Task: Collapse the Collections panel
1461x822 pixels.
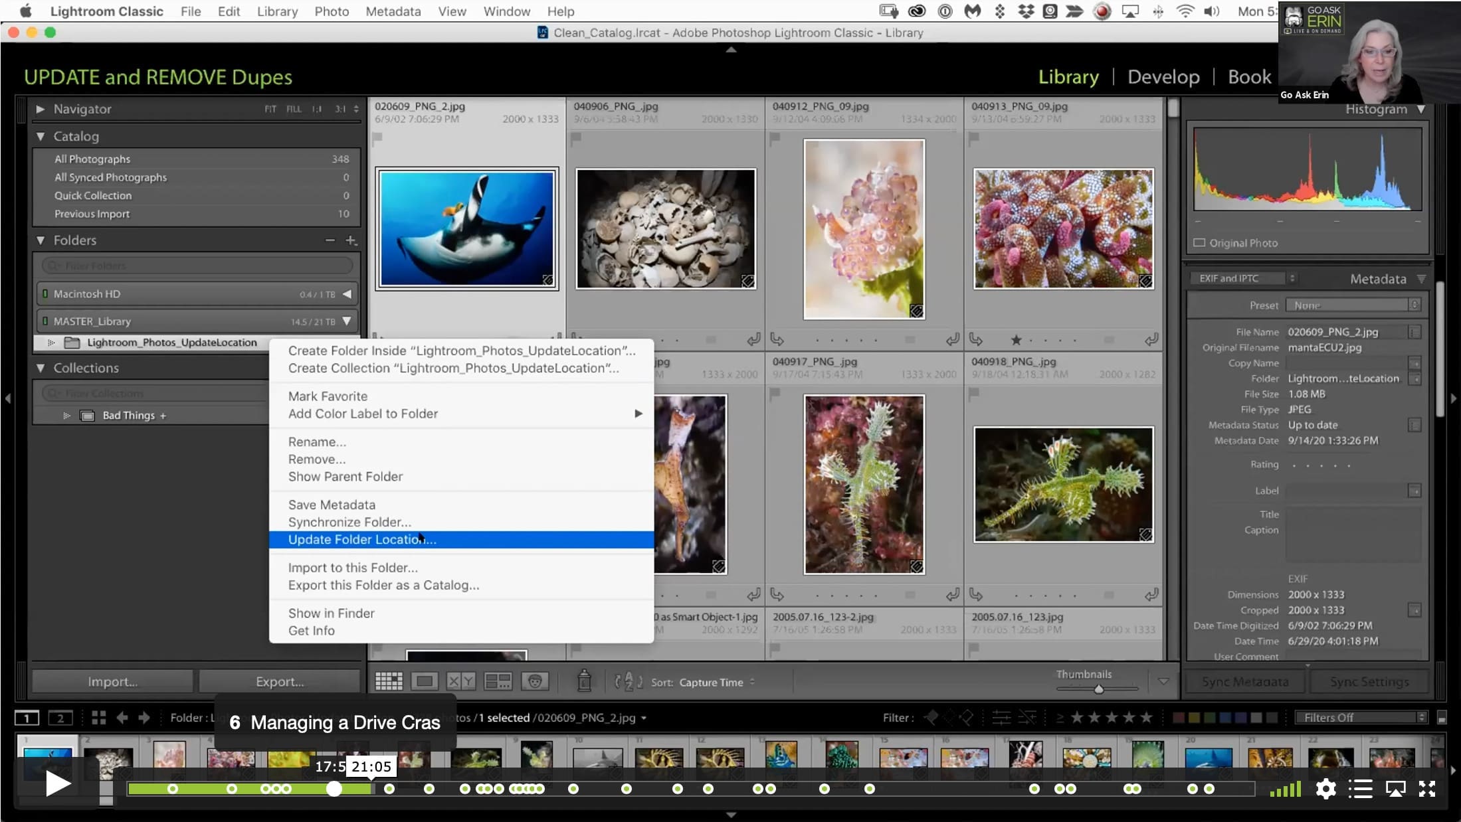Action: (41, 368)
